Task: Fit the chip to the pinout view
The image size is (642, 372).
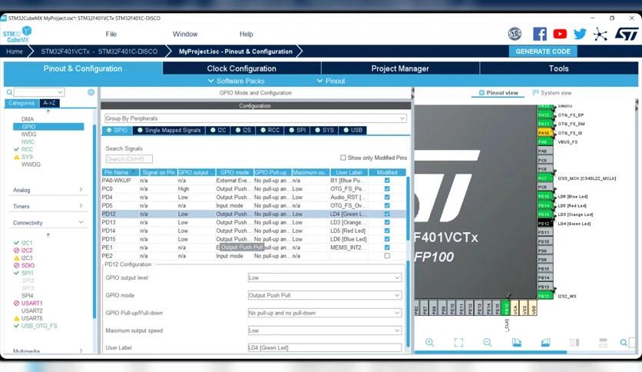Action: [458, 342]
